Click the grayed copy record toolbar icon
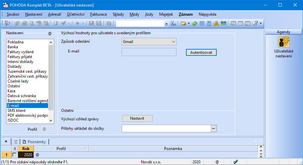The height and width of the screenshot is (165, 303). [17, 23]
